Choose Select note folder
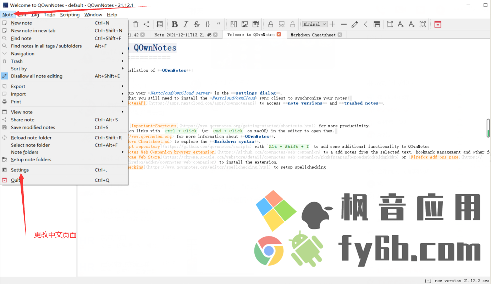Screen dimensions: 491x284 64,145
